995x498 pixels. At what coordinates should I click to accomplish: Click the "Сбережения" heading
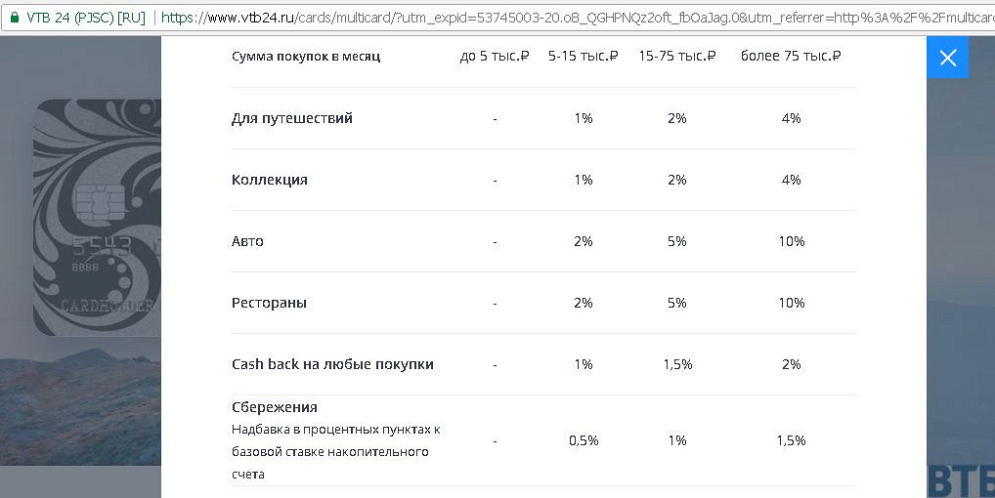coord(275,407)
